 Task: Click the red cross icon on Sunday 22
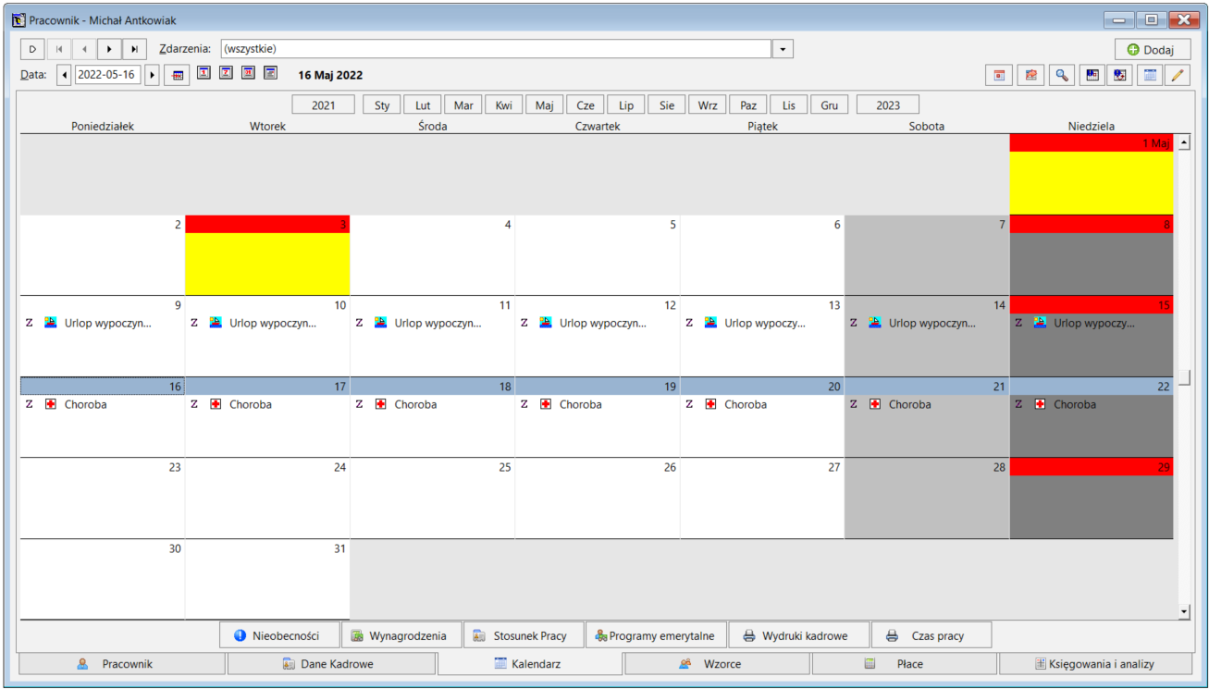(x=1040, y=404)
